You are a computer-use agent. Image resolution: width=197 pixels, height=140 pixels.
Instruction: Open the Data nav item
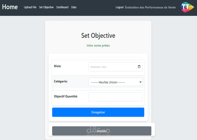[74, 7]
